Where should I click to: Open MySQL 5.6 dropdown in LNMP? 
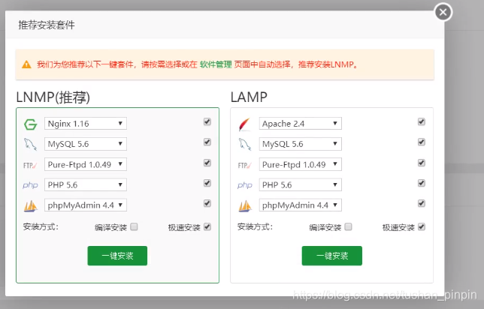pos(86,144)
